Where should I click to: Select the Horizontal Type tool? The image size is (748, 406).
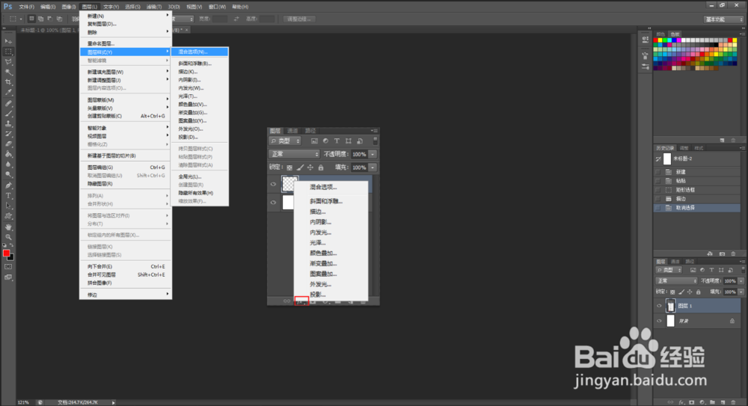click(x=8, y=196)
